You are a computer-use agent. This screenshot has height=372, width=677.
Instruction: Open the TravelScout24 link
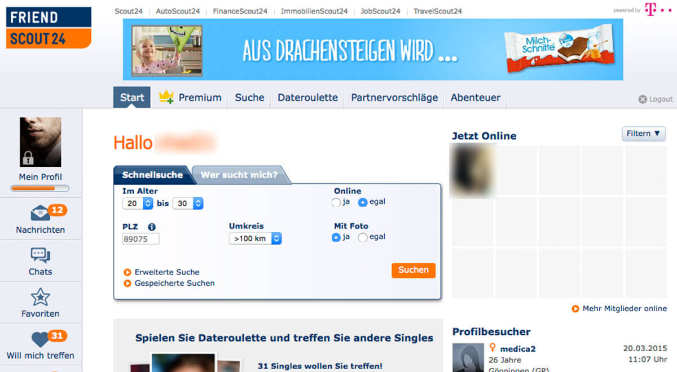tap(437, 11)
